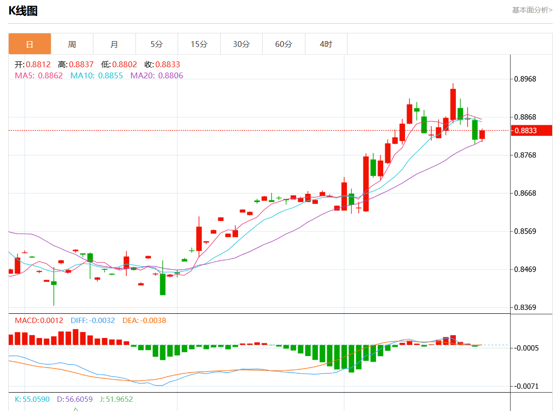Open the 4时 interval tab
Screen dimensions: 558x411
[x=326, y=44]
